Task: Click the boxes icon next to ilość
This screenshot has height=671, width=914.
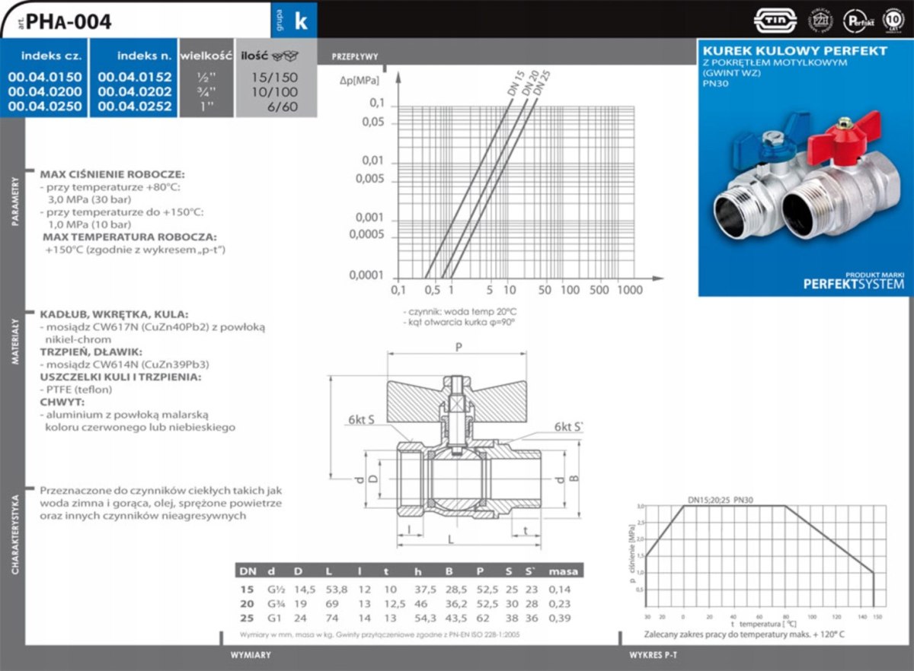Action: pyautogui.click(x=289, y=56)
